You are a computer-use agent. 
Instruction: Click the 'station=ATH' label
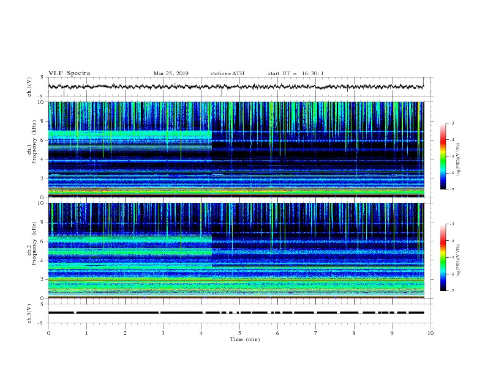227,73
